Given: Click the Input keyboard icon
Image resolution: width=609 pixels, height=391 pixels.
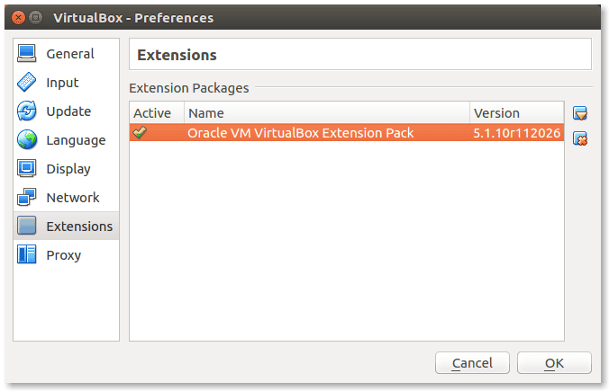Looking at the screenshot, I should (26, 82).
